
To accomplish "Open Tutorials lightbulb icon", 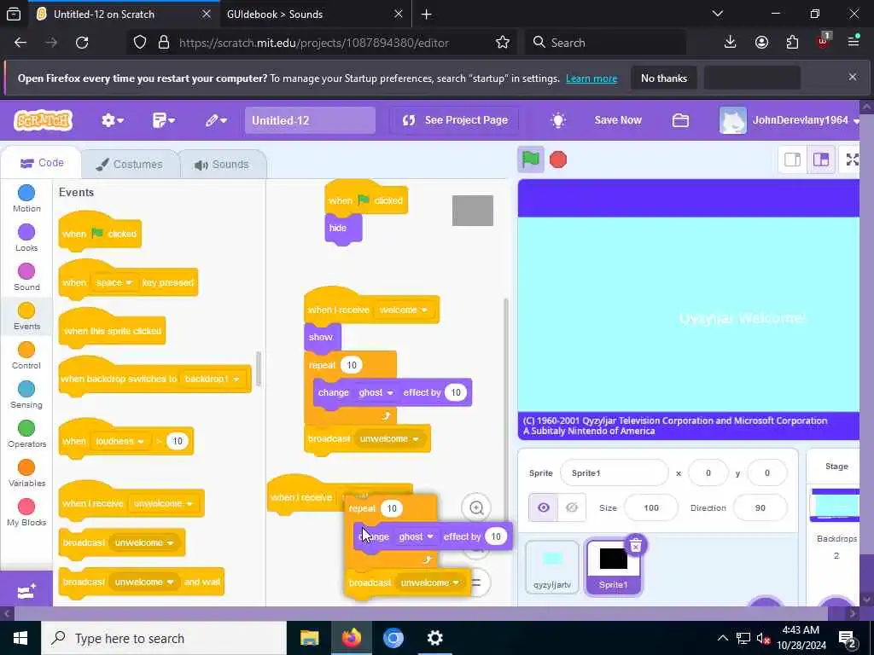I will pos(558,119).
